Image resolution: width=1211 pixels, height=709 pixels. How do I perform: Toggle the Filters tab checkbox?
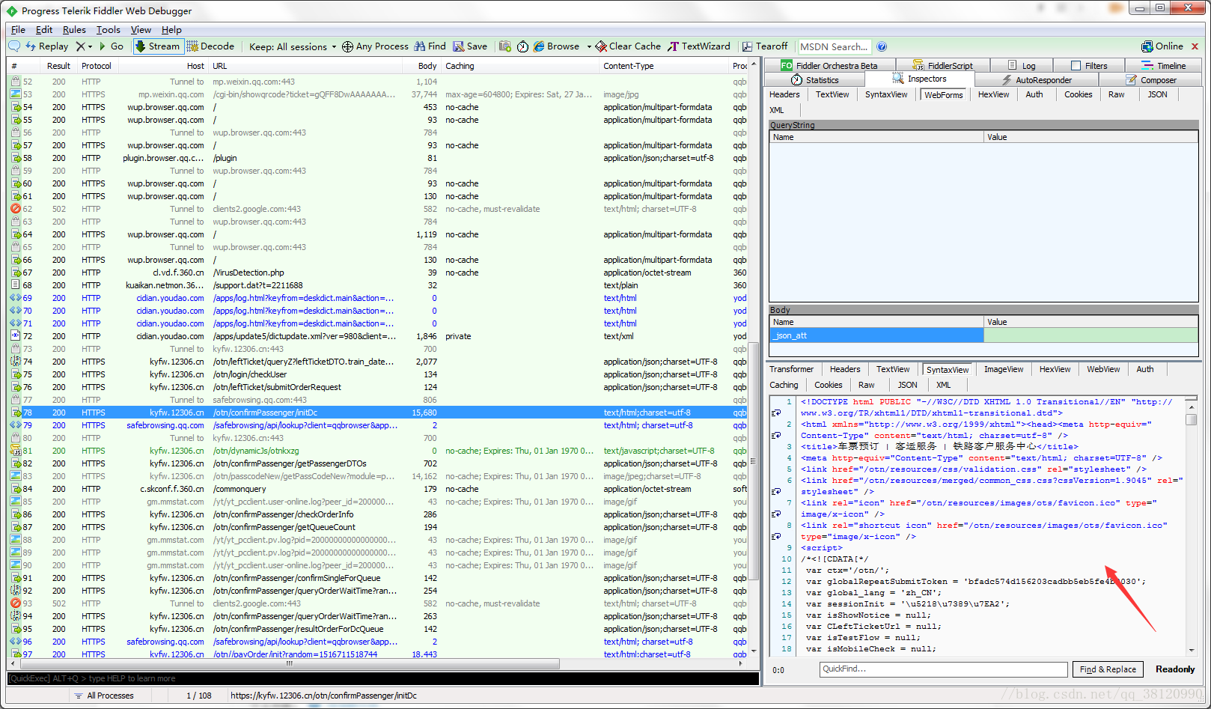pos(1076,66)
